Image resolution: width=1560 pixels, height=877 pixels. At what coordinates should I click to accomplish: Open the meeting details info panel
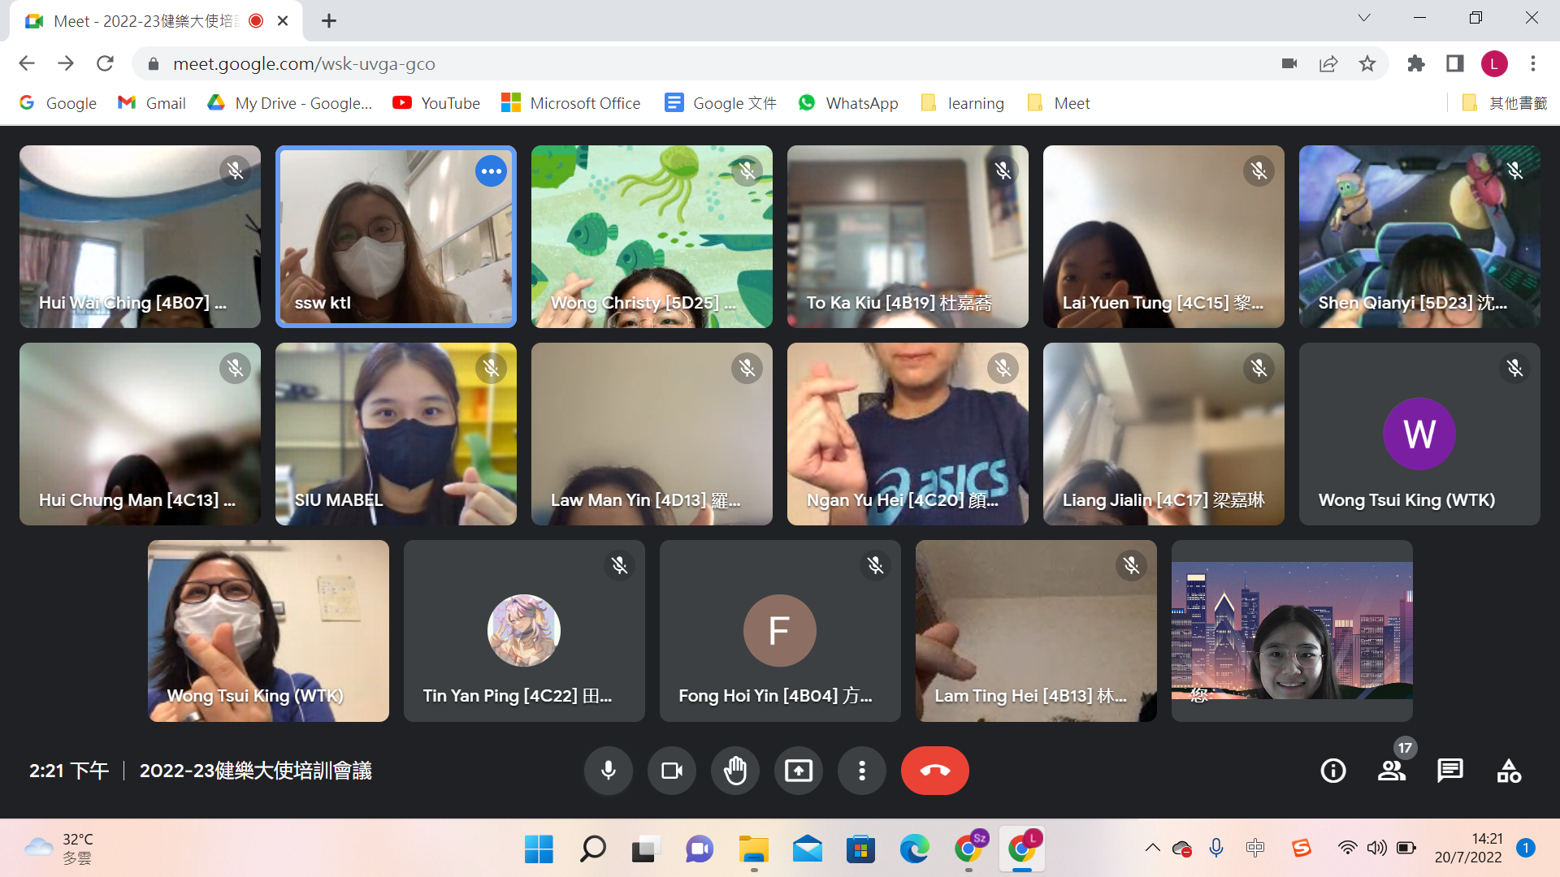point(1332,771)
